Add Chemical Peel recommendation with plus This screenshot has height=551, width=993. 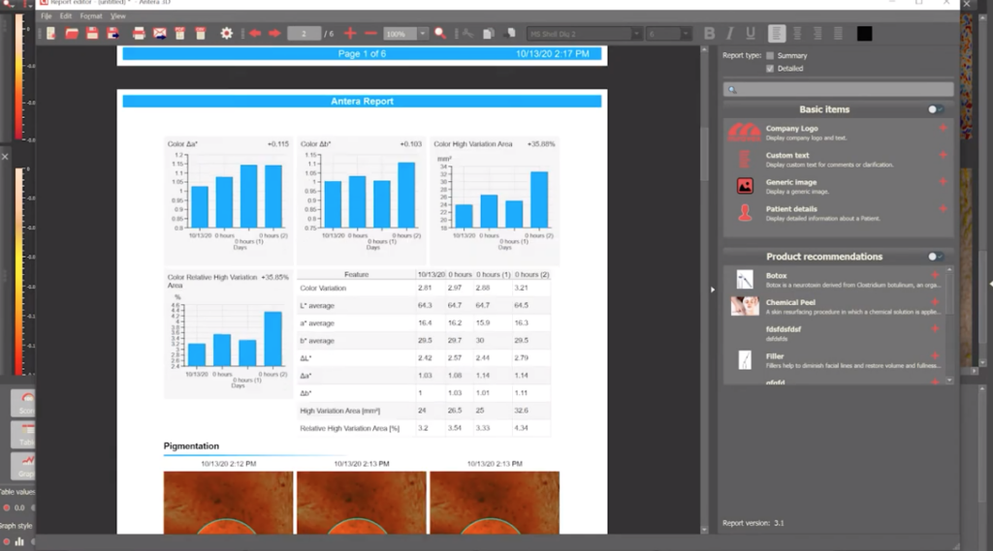click(x=935, y=302)
